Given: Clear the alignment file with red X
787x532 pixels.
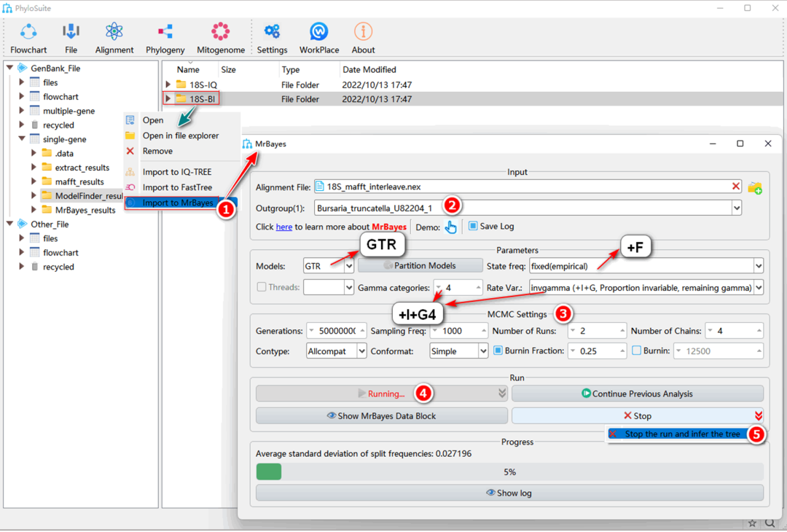Looking at the screenshot, I should click(x=735, y=187).
